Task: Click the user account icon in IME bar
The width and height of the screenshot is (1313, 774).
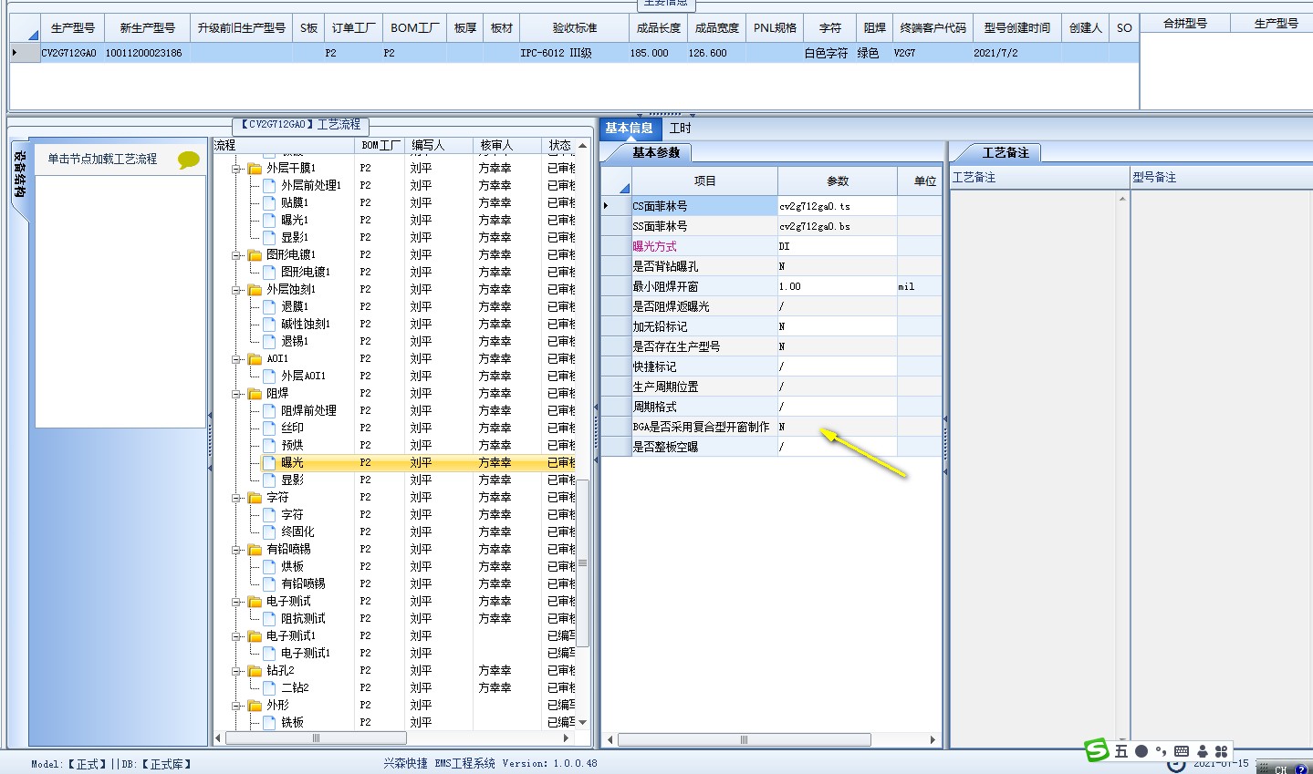Action: pyautogui.click(x=1202, y=751)
